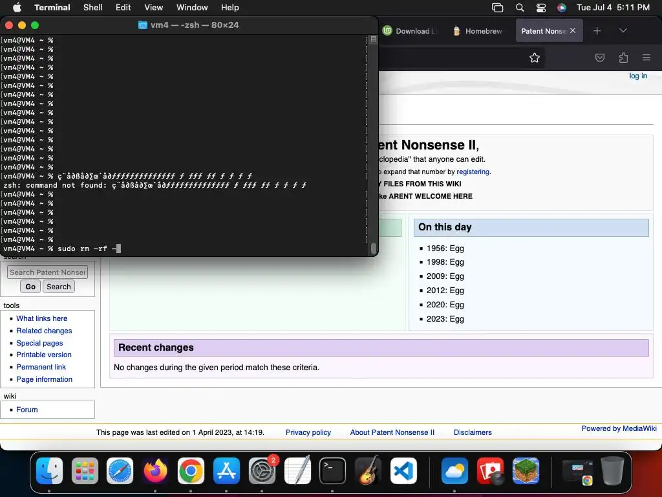
Task: Open Launchpad in the Dock
Action: pyautogui.click(x=85, y=470)
